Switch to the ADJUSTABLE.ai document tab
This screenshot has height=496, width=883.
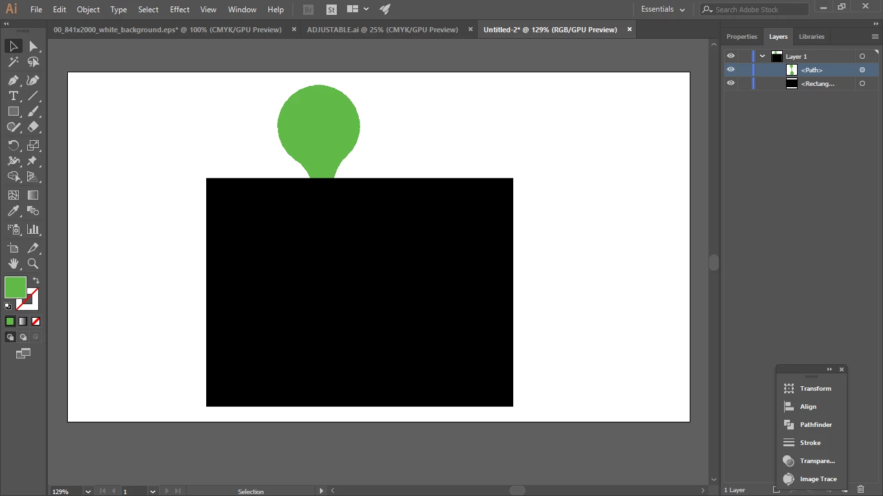point(382,30)
